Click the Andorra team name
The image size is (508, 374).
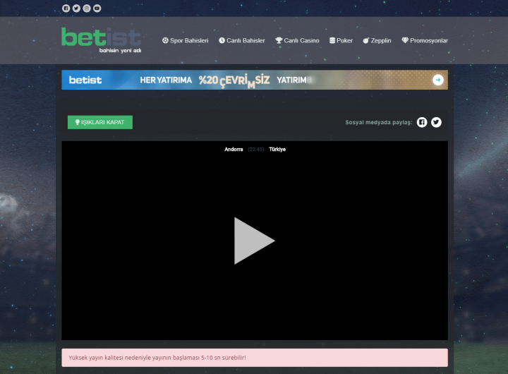point(234,150)
